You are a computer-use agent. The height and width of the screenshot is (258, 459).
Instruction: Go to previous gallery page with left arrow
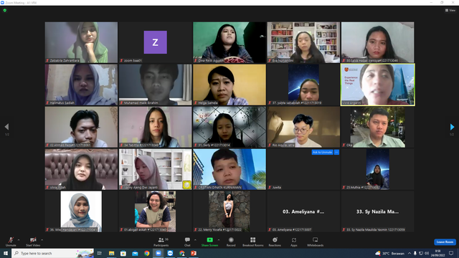coord(6,127)
